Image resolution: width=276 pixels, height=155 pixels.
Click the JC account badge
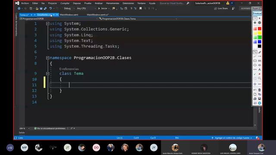pyautogui.click(x=232, y=3)
